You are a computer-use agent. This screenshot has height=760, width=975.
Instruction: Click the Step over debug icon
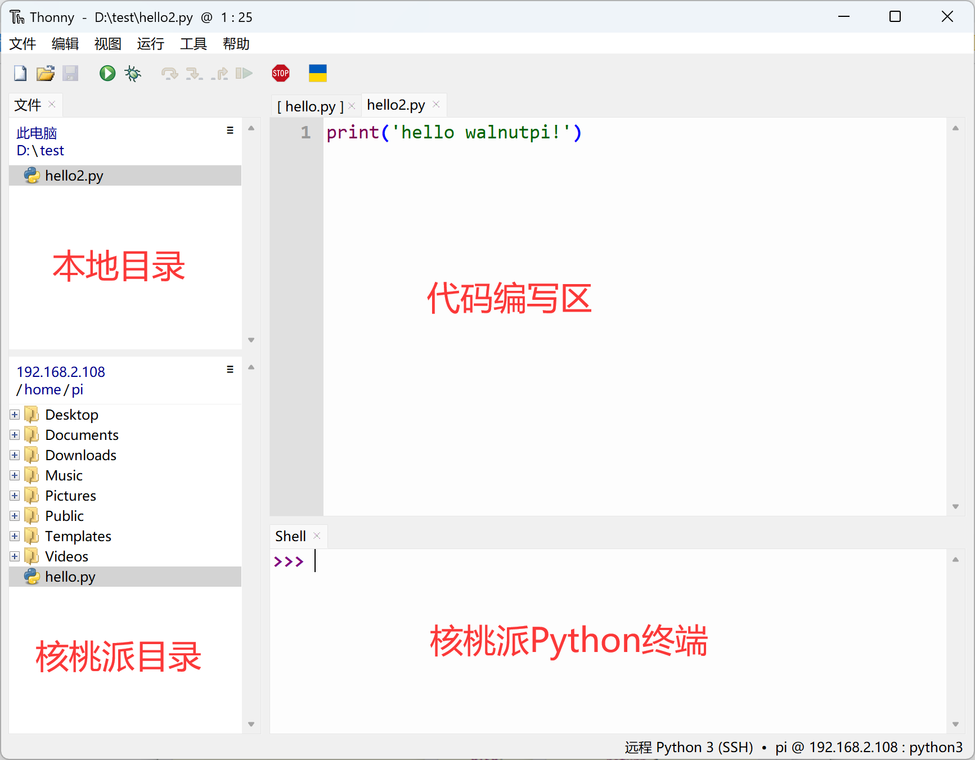pos(169,73)
